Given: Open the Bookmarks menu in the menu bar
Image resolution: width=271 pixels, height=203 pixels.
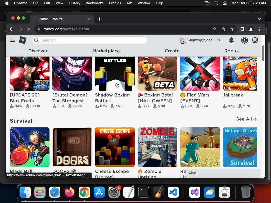Looking at the screenshot, I should coord(94,3).
